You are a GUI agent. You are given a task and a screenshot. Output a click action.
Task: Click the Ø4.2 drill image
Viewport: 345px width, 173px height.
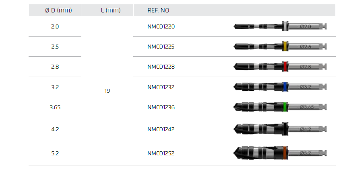coord(281,129)
